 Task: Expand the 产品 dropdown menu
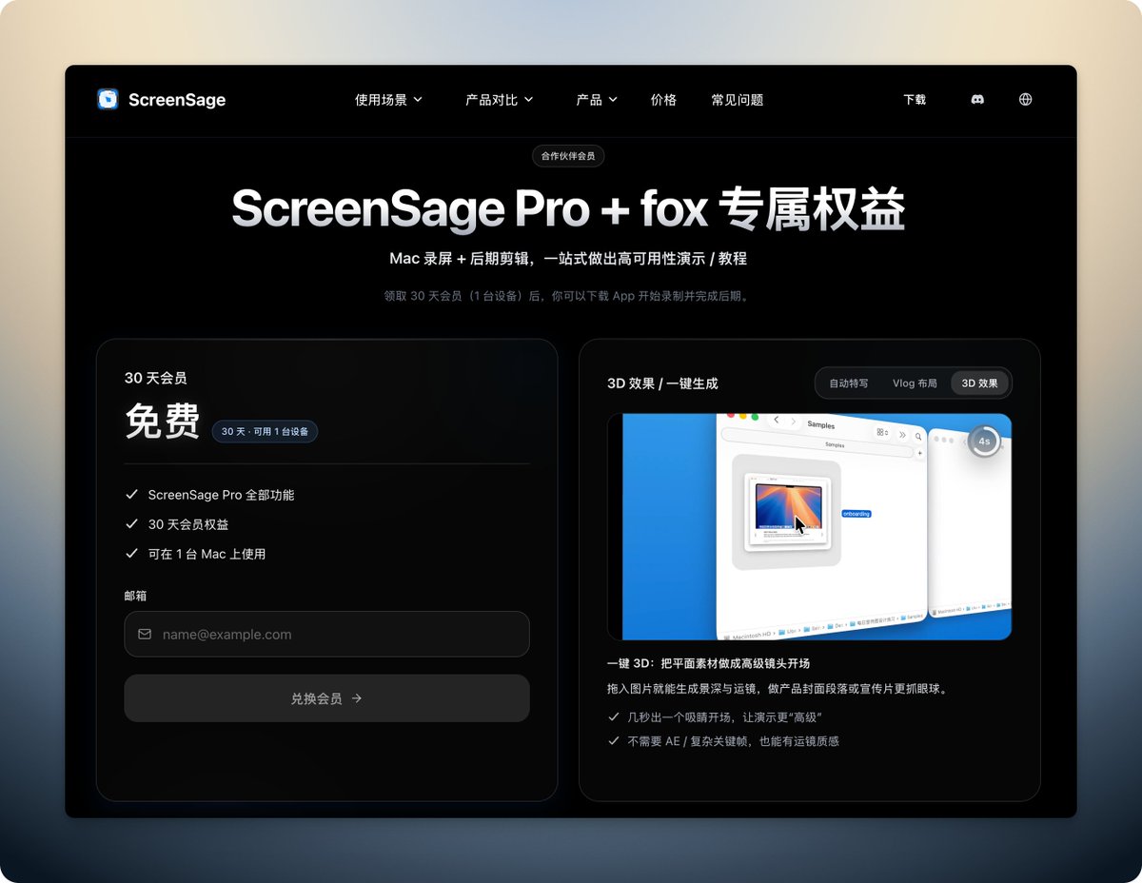[x=597, y=100]
